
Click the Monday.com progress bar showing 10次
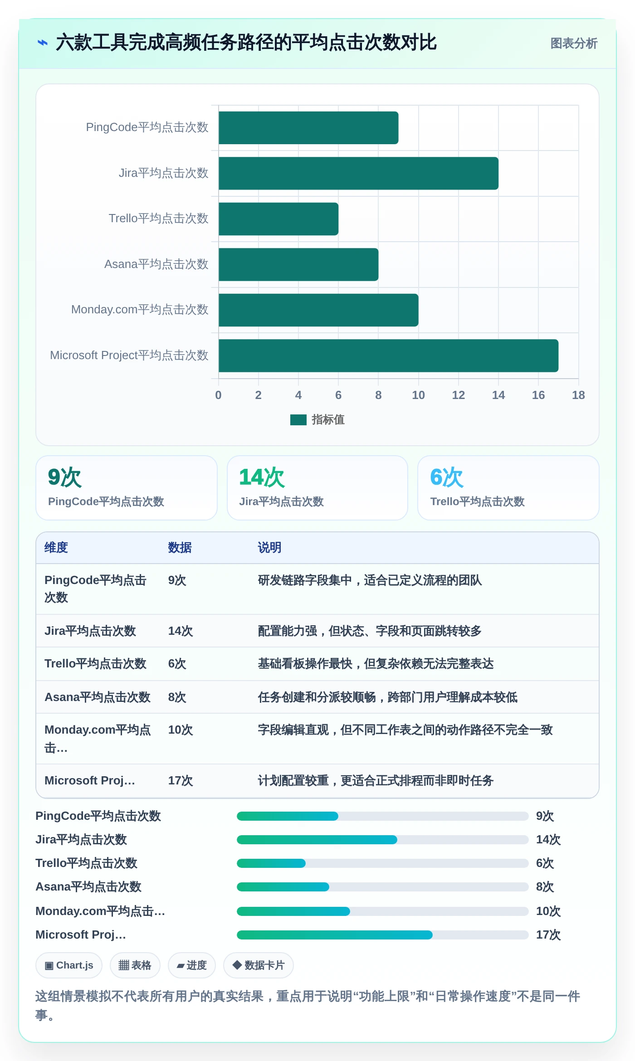(x=382, y=911)
